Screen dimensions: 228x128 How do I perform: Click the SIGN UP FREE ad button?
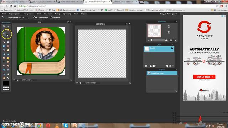[204, 77]
